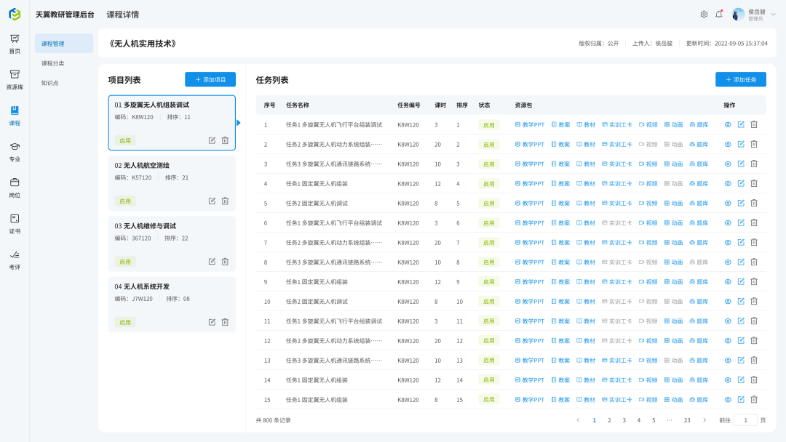
Task: Select 知识点 in the submenu
Action: click(x=50, y=83)
